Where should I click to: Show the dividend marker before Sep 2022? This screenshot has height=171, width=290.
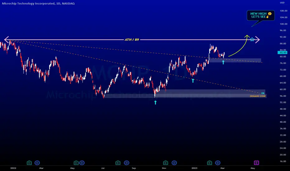pyautogui.click(x=127, y=163)
